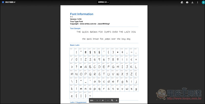Click the Font Information heading

pos(81,14)
